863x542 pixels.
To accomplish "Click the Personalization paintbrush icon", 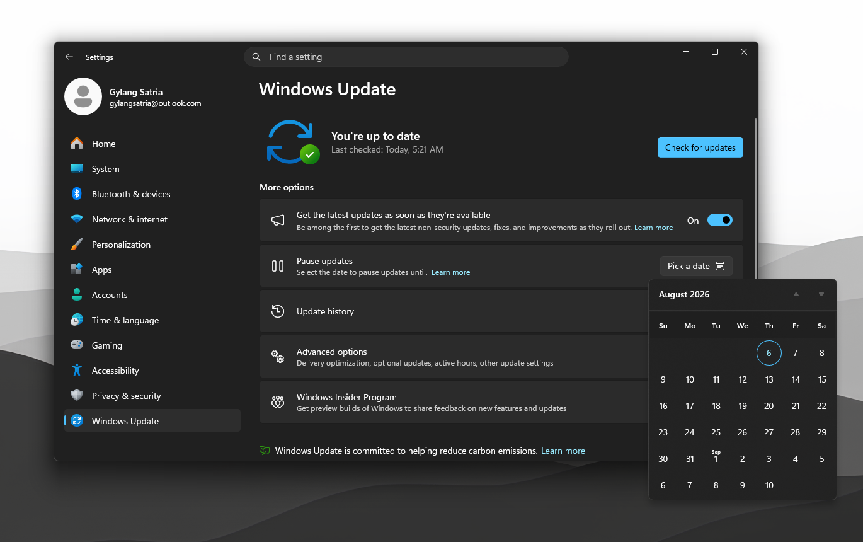I will pyautogui.click(x=77, y=245).
